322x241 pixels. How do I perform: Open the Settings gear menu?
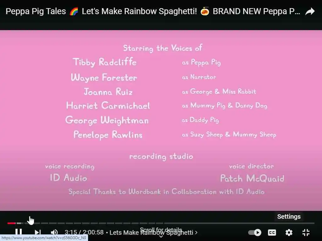[x=289, y=233]
